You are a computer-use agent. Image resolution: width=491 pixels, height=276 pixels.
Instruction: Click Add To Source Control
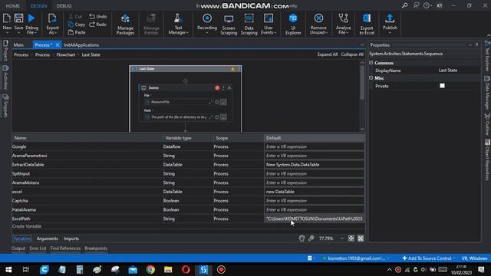(429, 258)
